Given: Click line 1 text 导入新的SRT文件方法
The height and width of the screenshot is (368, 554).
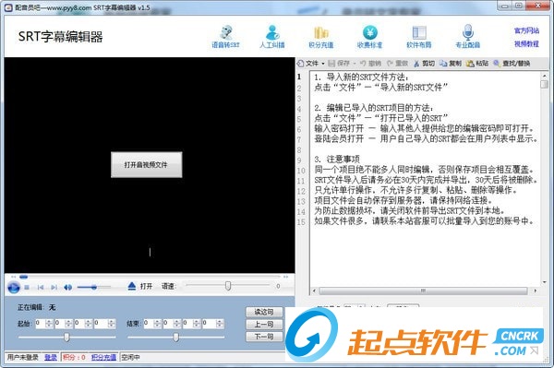Looking at the screenshot, I should tap(361, 77).
